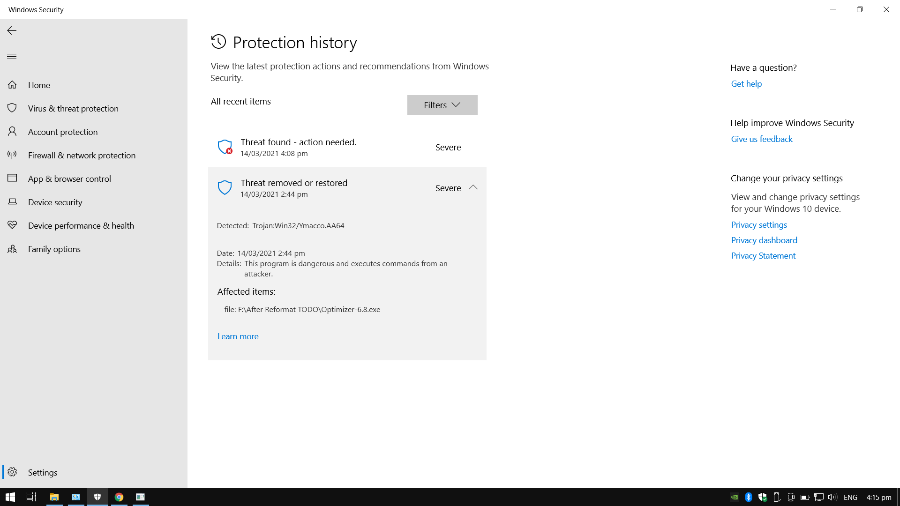Image resolution: width=900 pixels, height=506 pixels.
Task: Open the Device security section
Action: pyautogui.click(x=55, y=202)
